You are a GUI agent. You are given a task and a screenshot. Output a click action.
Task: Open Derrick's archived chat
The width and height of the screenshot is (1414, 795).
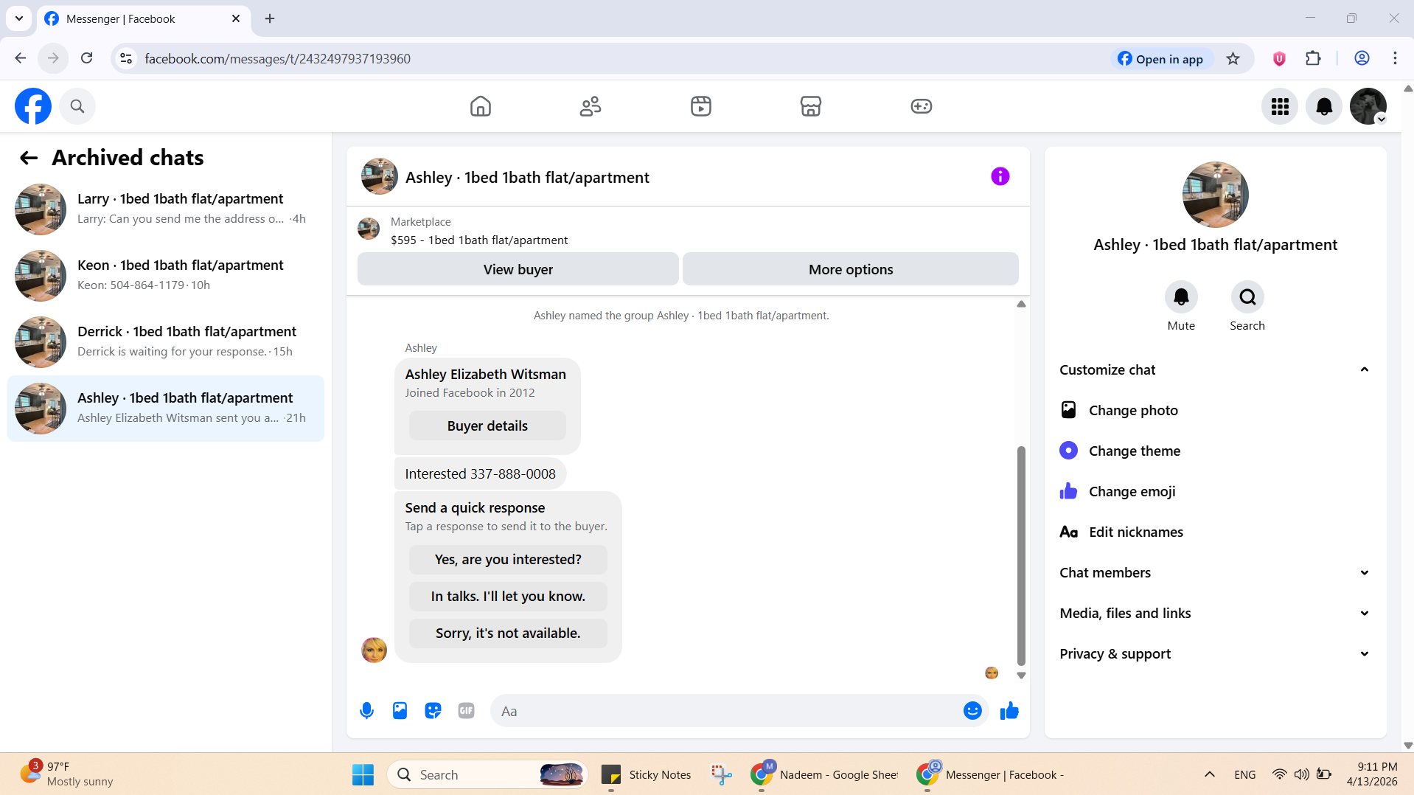coord(166,342)
